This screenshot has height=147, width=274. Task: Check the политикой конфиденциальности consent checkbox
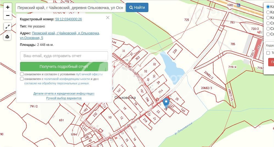point(22,79)
